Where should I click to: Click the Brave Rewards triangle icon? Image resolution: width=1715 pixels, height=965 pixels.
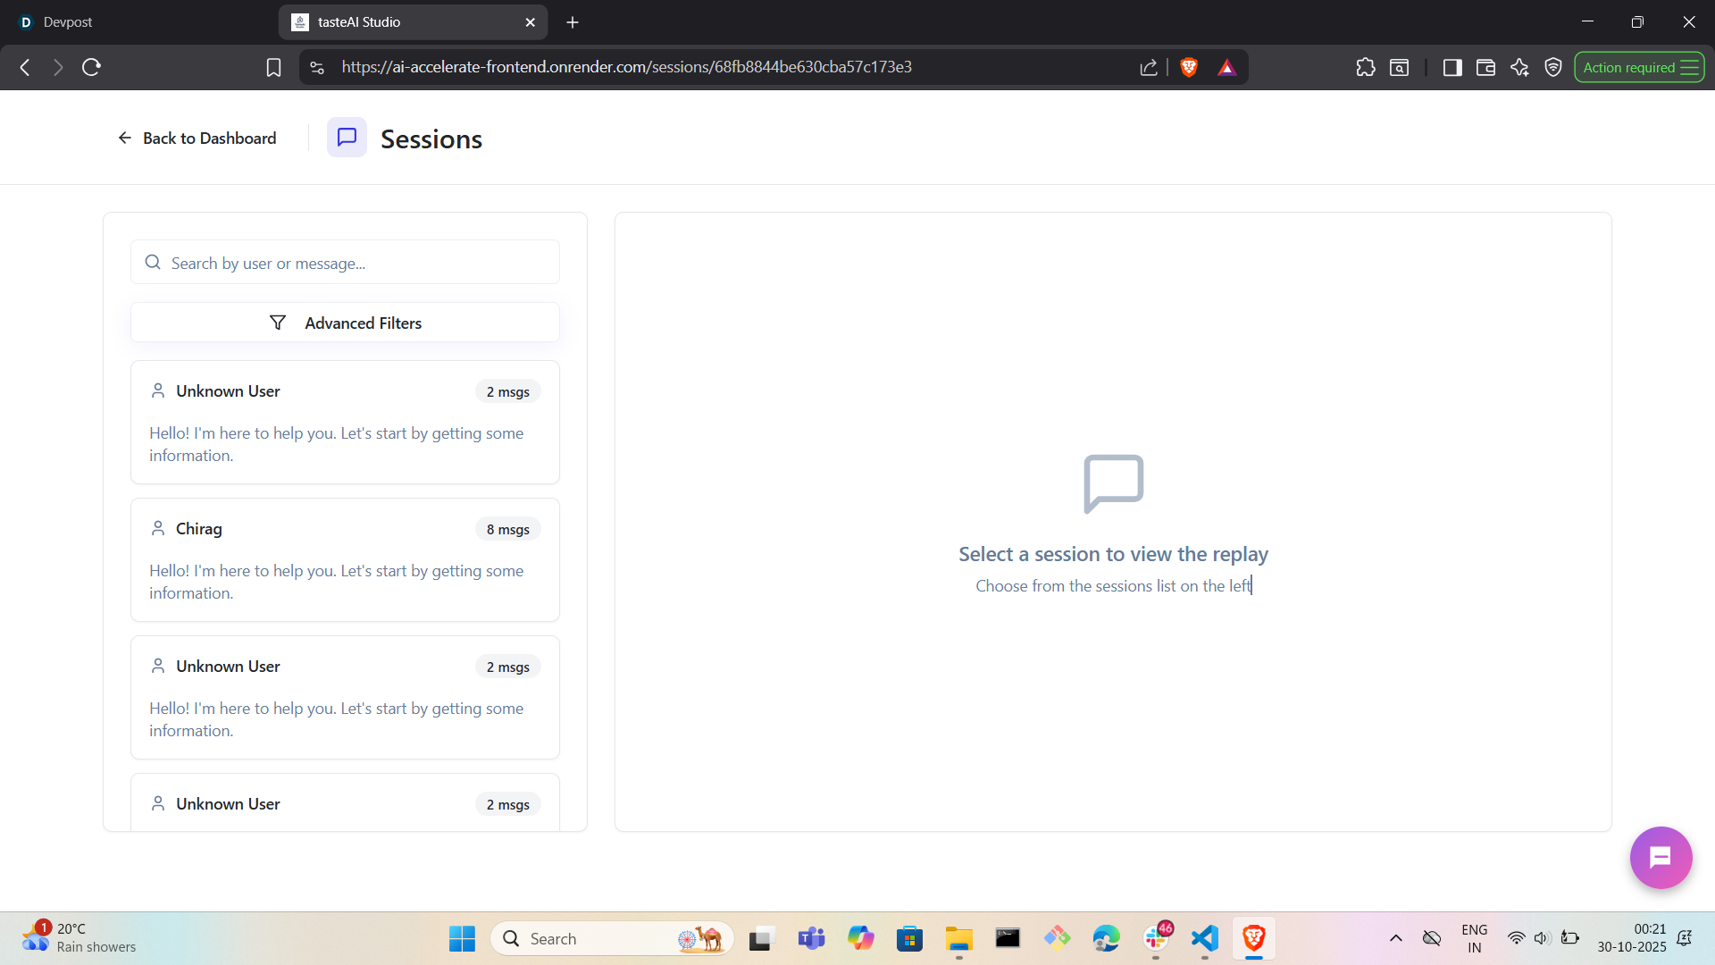(x=1226, y=67)
